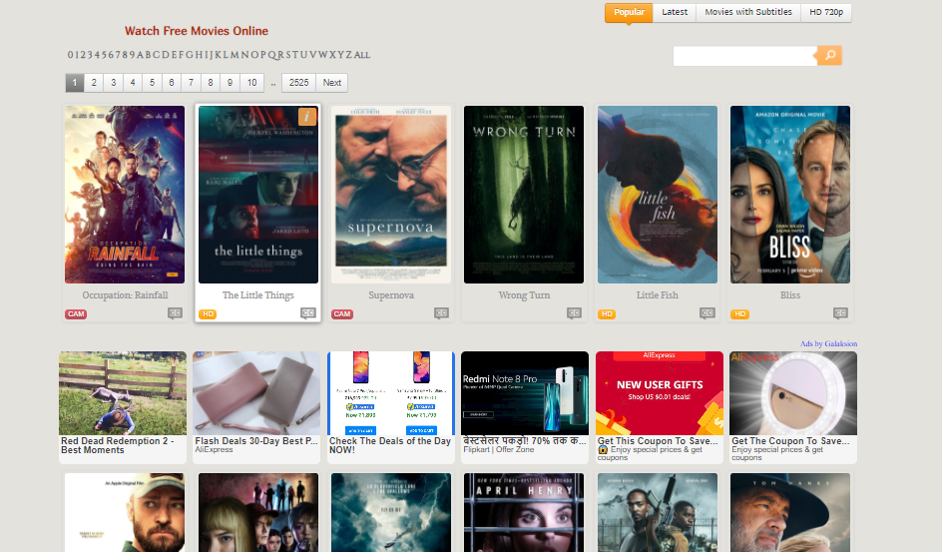This screenshot has height=552, width=942.
Task: Click the HD badge under Bliss
Action: [x=739, y=314]
